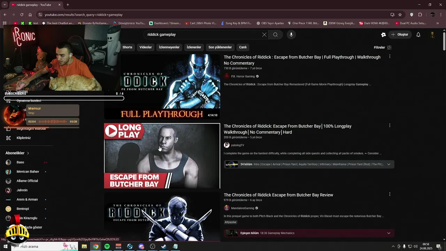Open the One Piece 1140 bookmark

coord(303,23)
